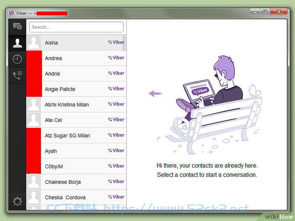Click Ate Cel's avatar placeholder
This screenshot has height=221, width=295.
pos(34,120)
